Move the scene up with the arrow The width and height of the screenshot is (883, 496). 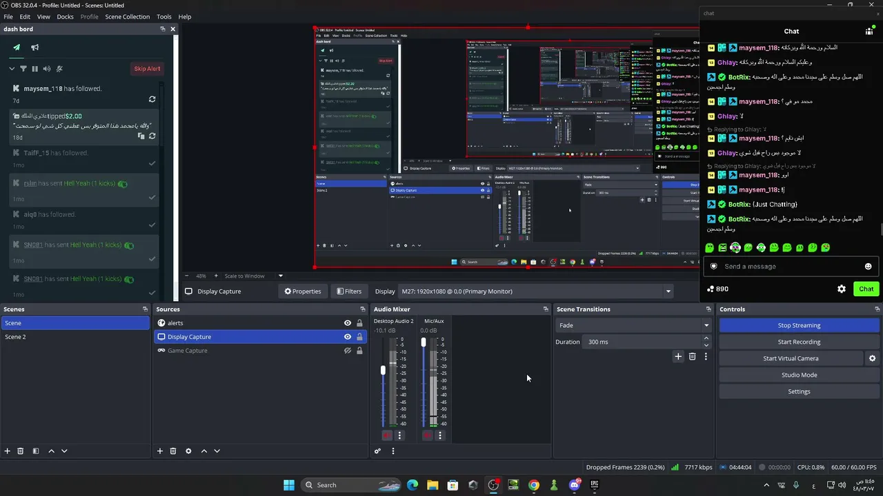[51, 451]
